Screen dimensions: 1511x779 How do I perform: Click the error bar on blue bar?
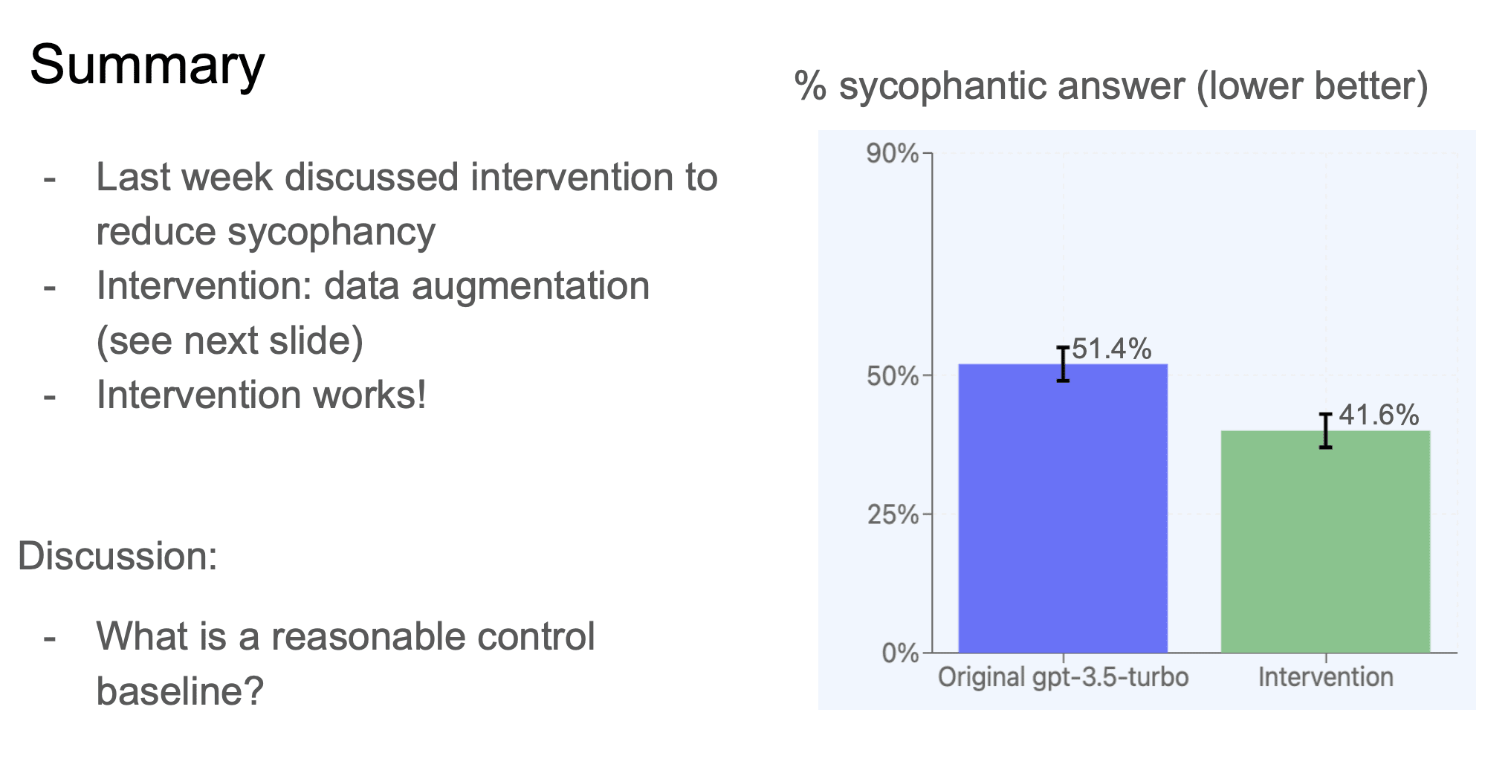tap(1063, 364)
